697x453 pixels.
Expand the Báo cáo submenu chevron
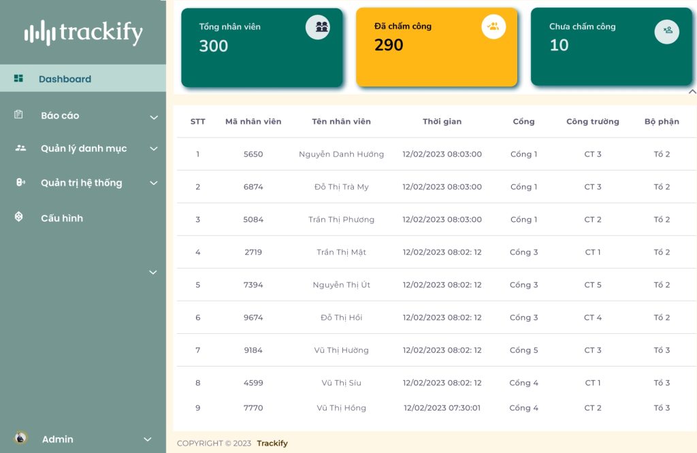(154, 117)
